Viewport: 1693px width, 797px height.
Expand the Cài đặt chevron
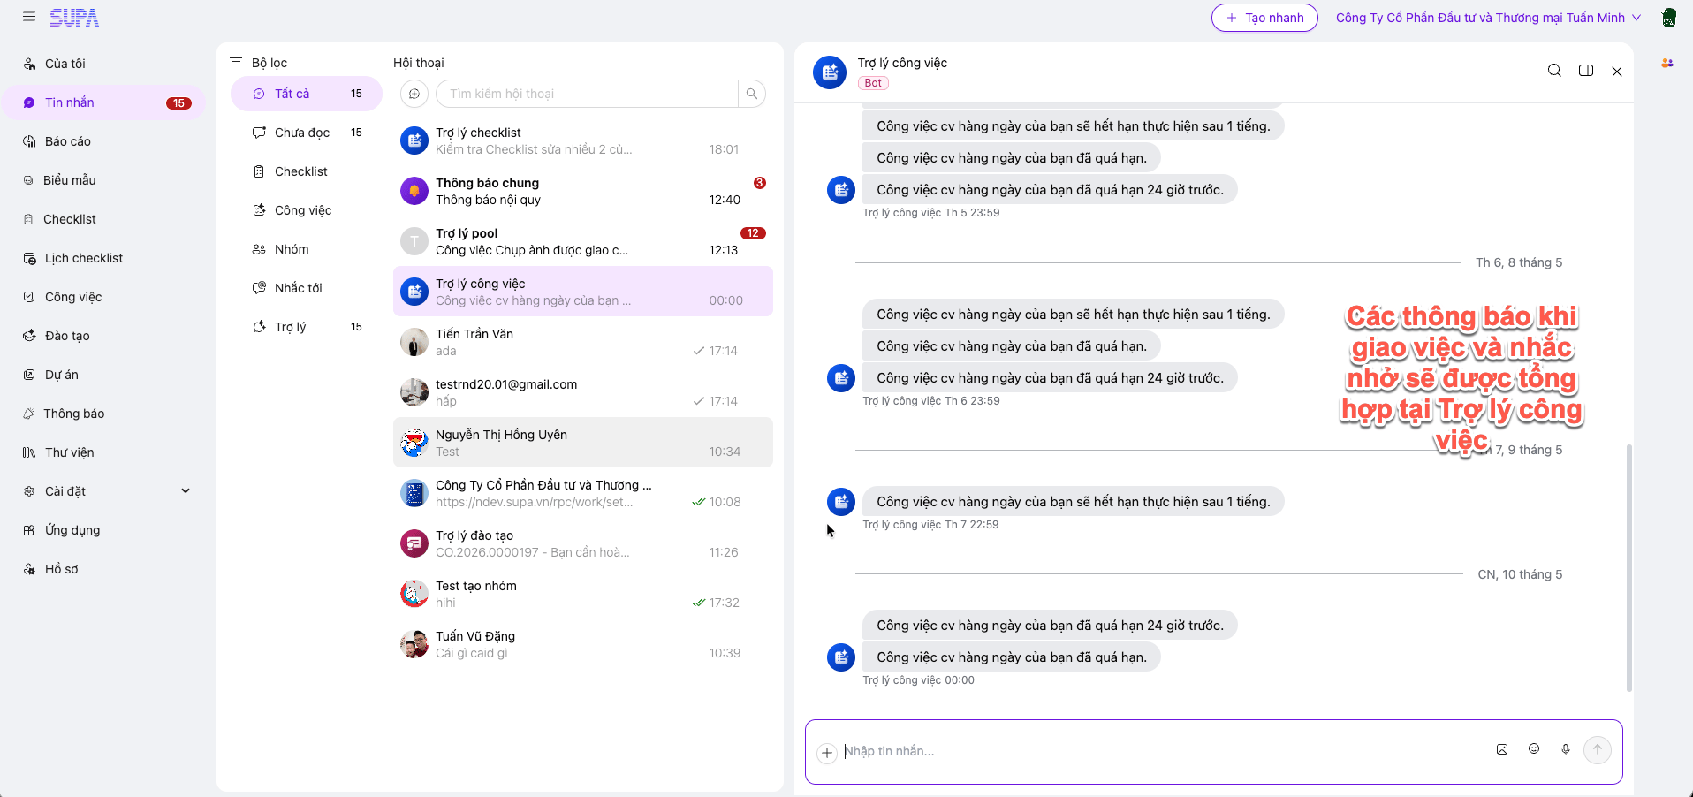pos(186,491)
